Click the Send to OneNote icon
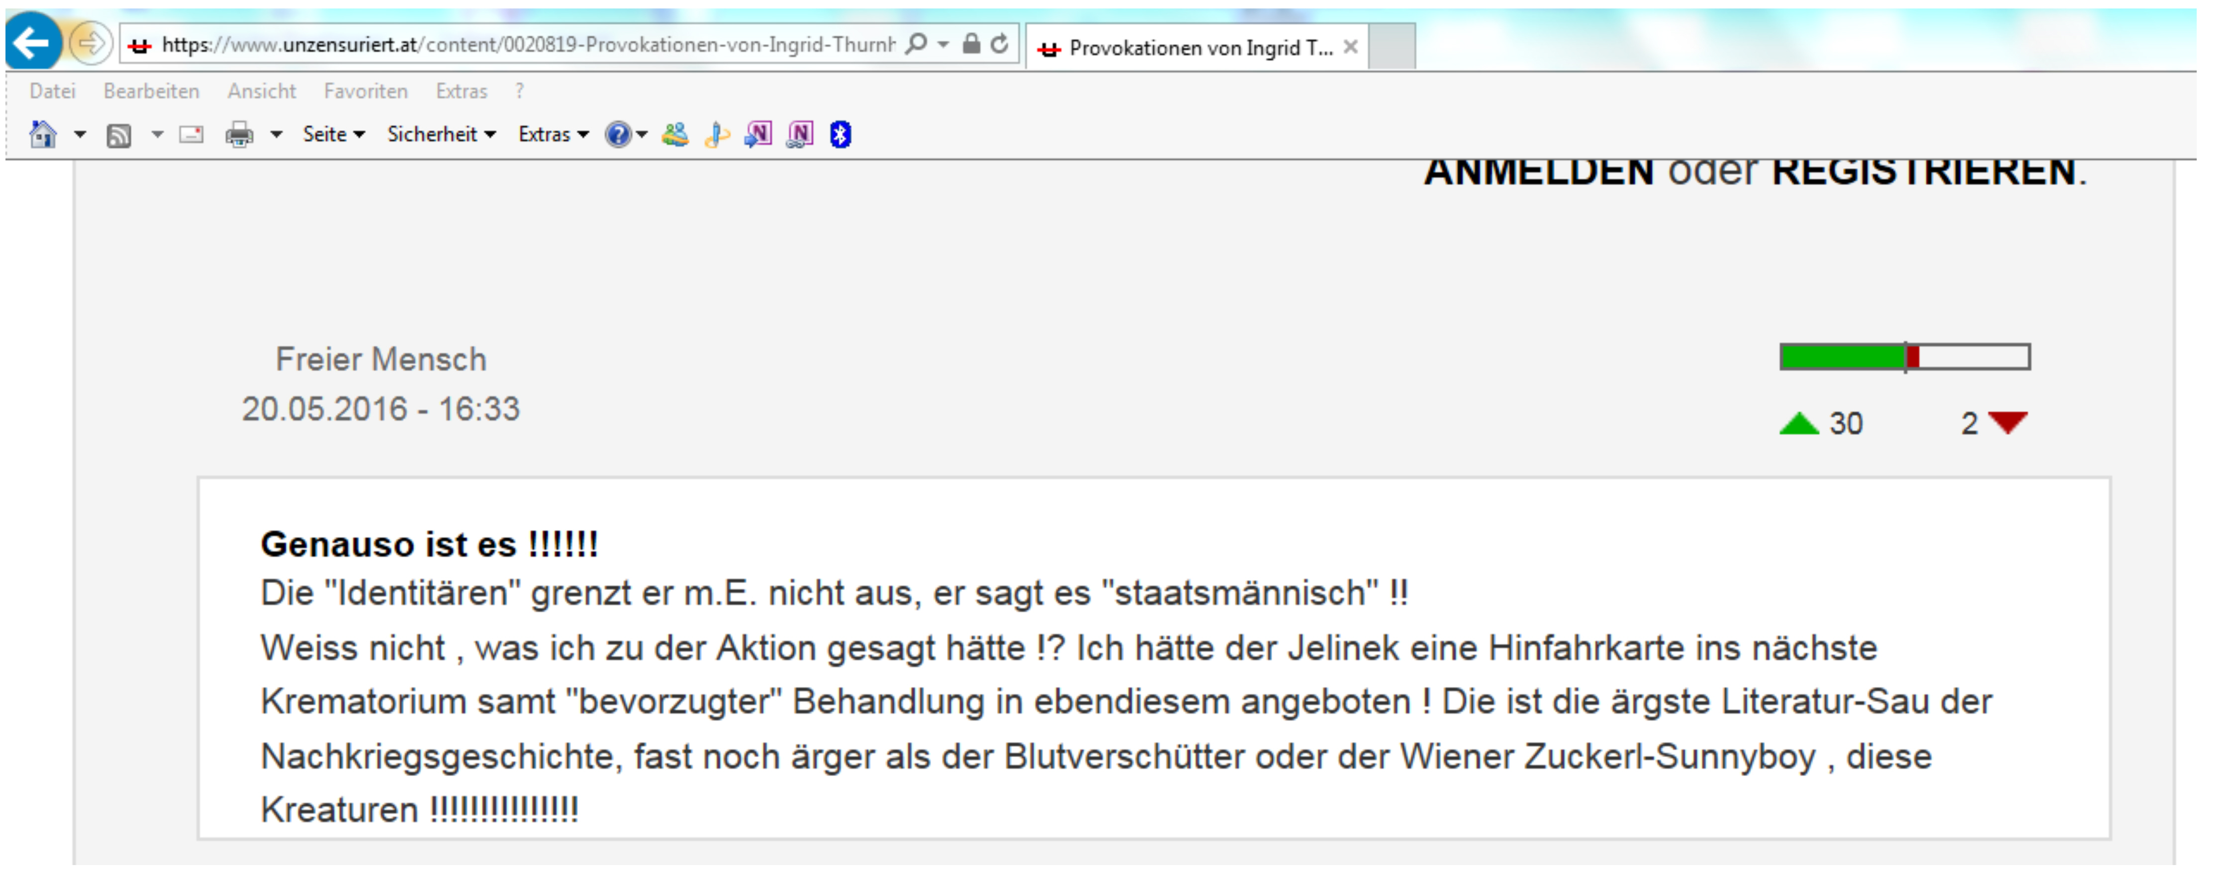Viewport: 2232px width, 881px height. click(x=758, y=134)
